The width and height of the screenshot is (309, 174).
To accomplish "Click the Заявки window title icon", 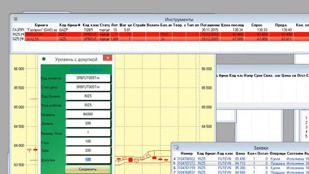I will [176, 147].
